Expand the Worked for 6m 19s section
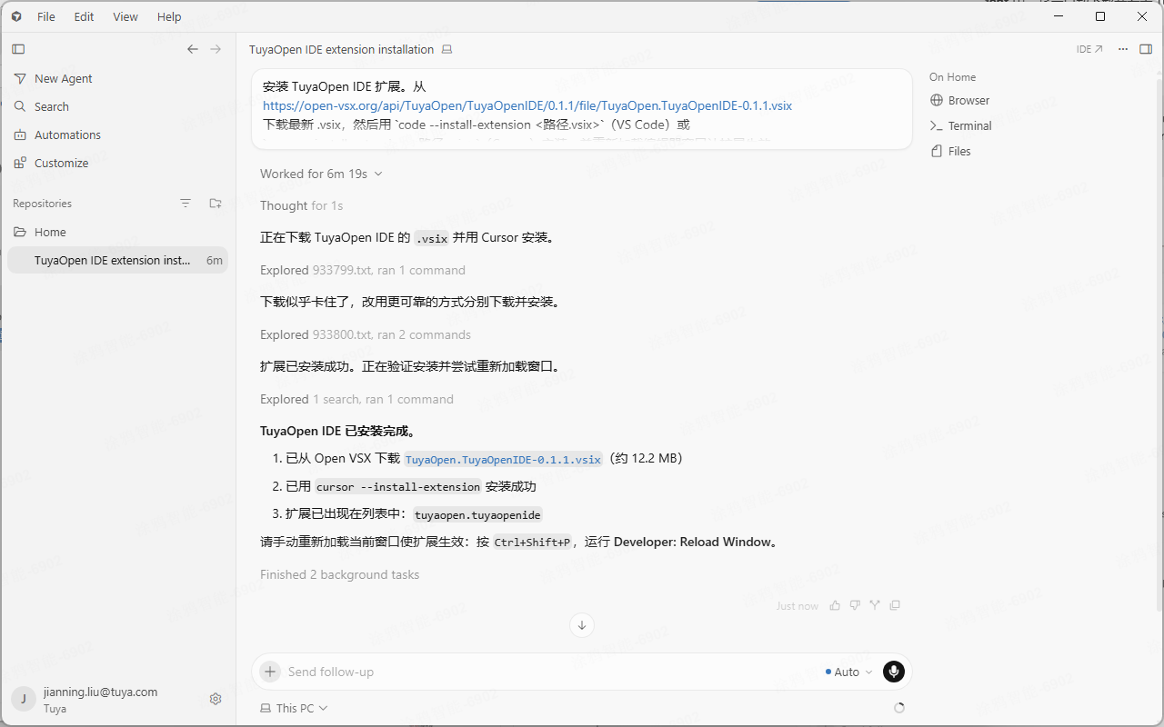Viewport: 1164px width, 727px height. tap(321, 174)
